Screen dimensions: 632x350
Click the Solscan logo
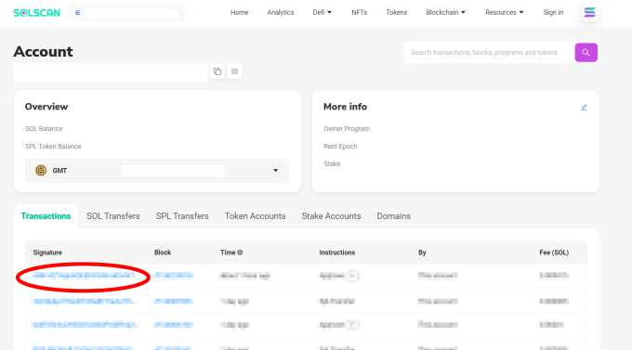(36, 13)
